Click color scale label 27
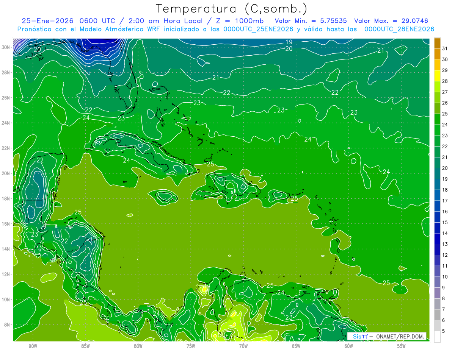The width and height of the screenshot is (455, 351). 445,92
